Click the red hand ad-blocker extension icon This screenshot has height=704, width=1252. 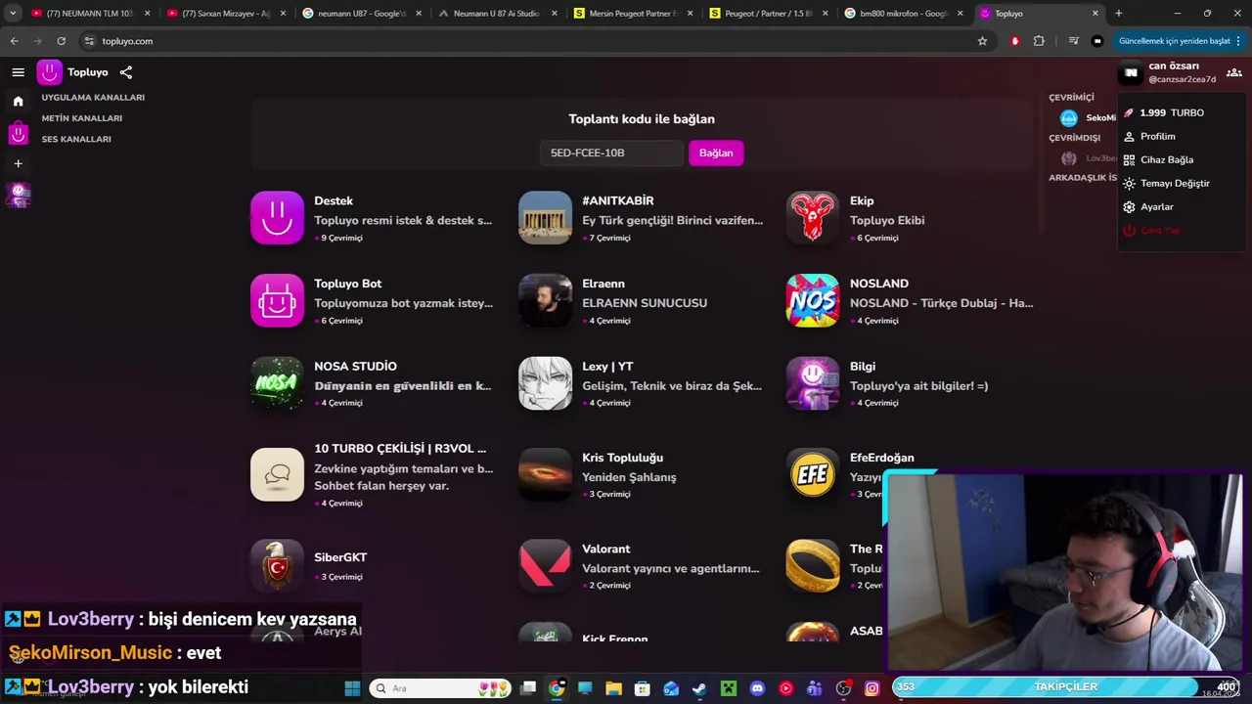[x=1015, y=41]
